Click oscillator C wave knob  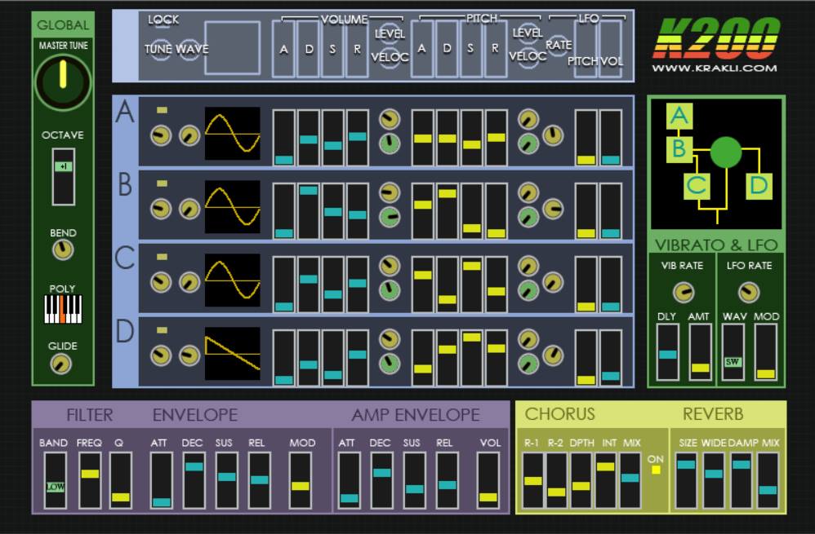pyautogui.click(x=189, y=283)
